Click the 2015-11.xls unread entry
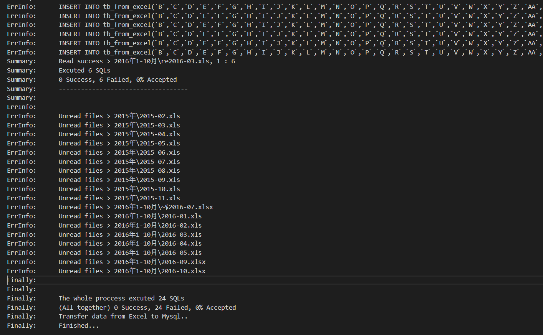The width and height of the screenshot is (543, 335). [119, 198]
